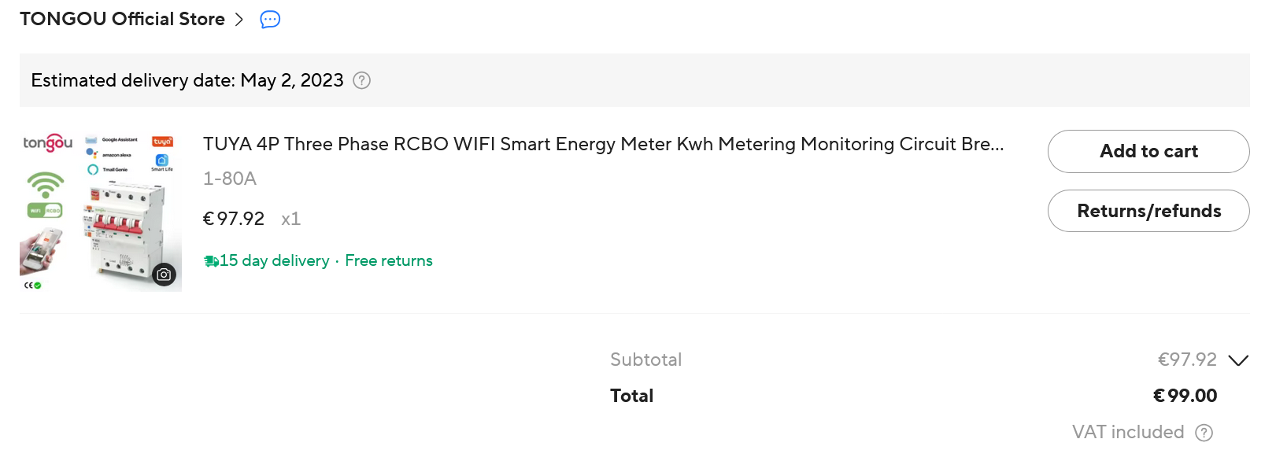Click the VAT included help icon
The image size is (1276, 450).
point(1204,433)
